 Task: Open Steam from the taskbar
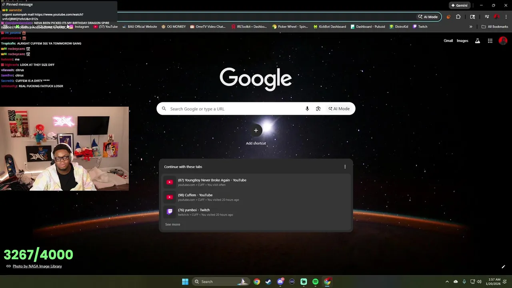[x=268, y=282]
